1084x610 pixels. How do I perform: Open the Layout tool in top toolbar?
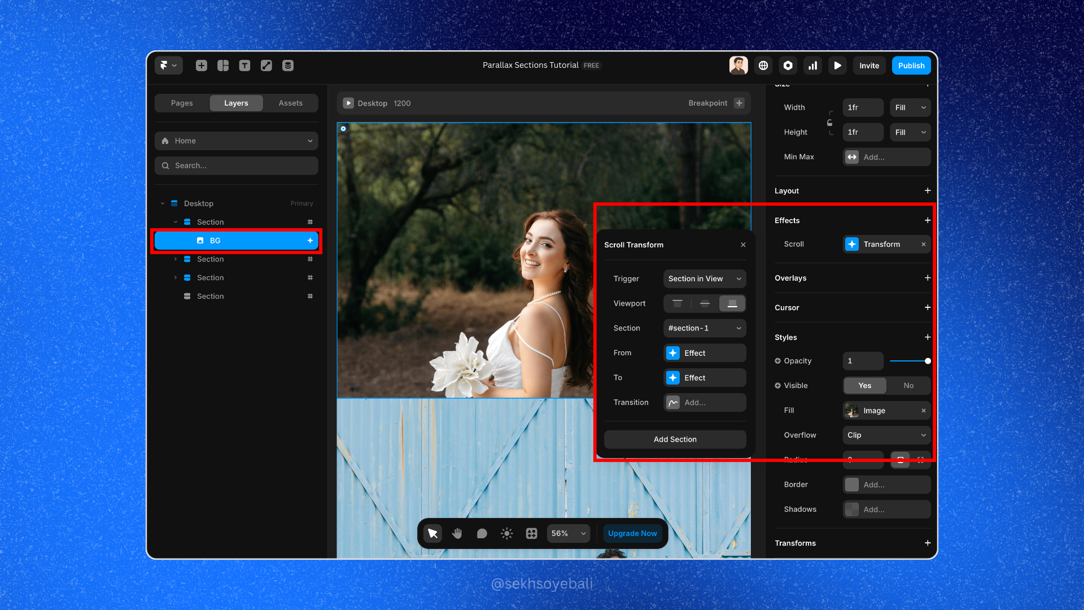(223, 66)
